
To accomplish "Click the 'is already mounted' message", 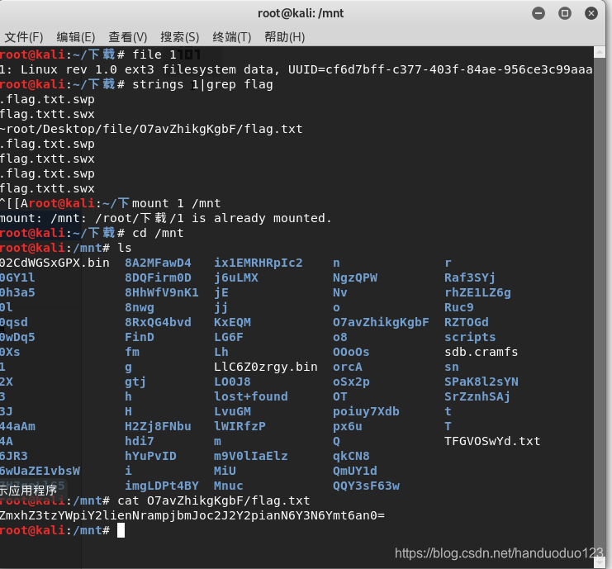I will 262,218.
